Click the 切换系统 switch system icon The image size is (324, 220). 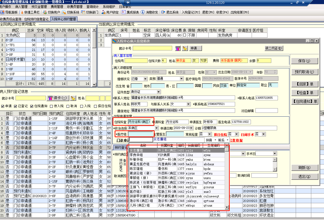(x=64, y=12)
